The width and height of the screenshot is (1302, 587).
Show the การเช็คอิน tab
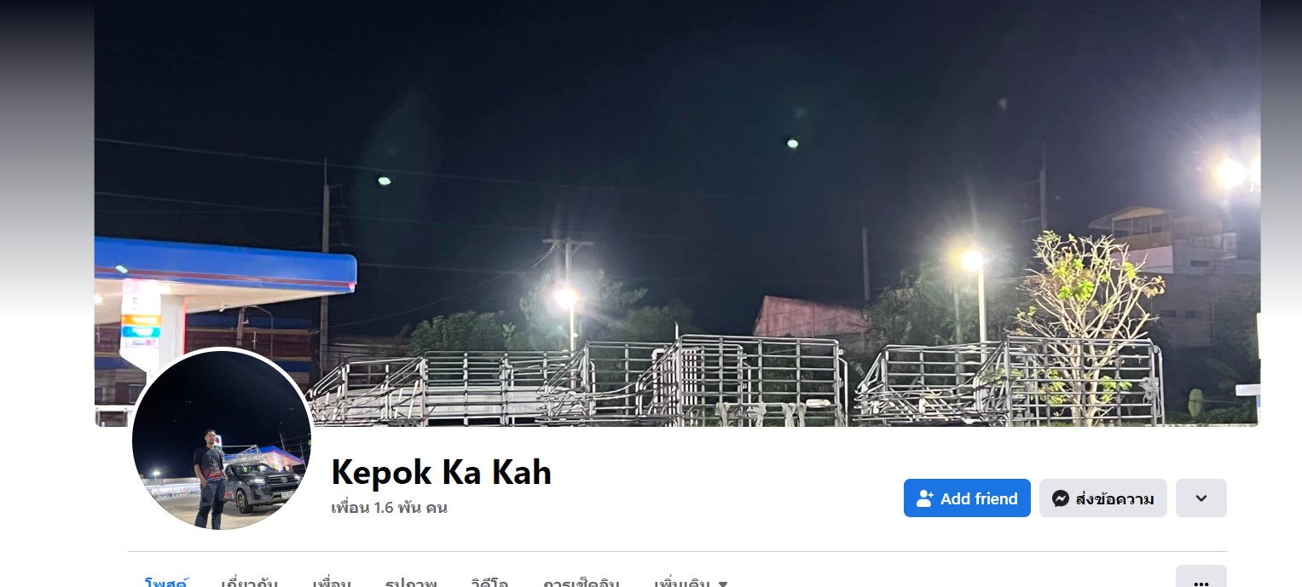[x=582, y=583]
